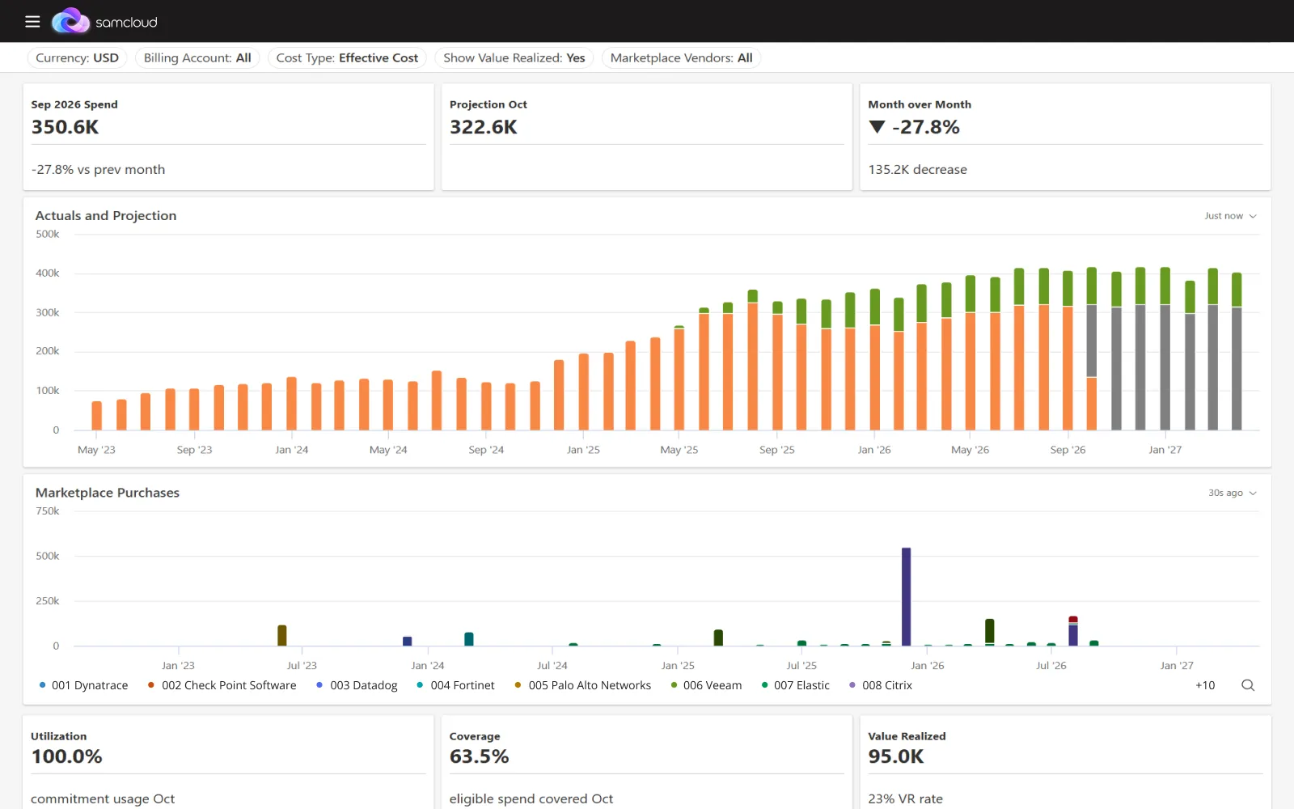Click the legend search magnifier icon

[1248, 685]
